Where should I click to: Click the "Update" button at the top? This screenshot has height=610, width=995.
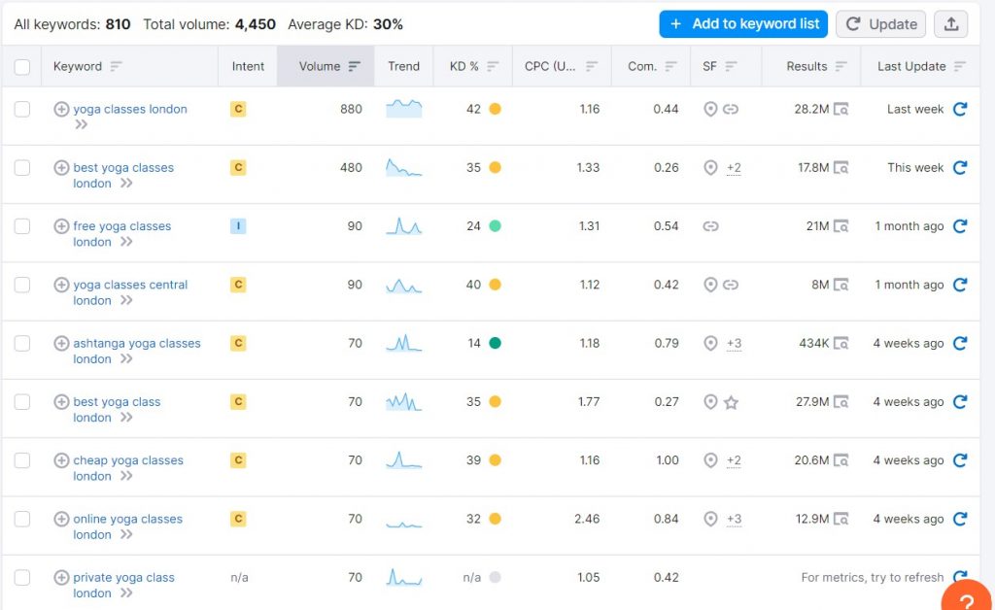[880, 23]
